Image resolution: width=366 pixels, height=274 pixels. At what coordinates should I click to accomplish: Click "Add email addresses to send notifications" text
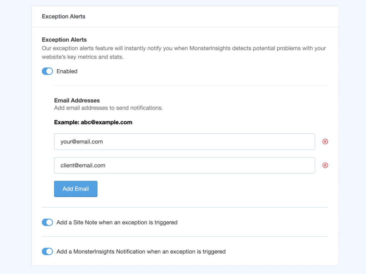(x=108, y=108)
